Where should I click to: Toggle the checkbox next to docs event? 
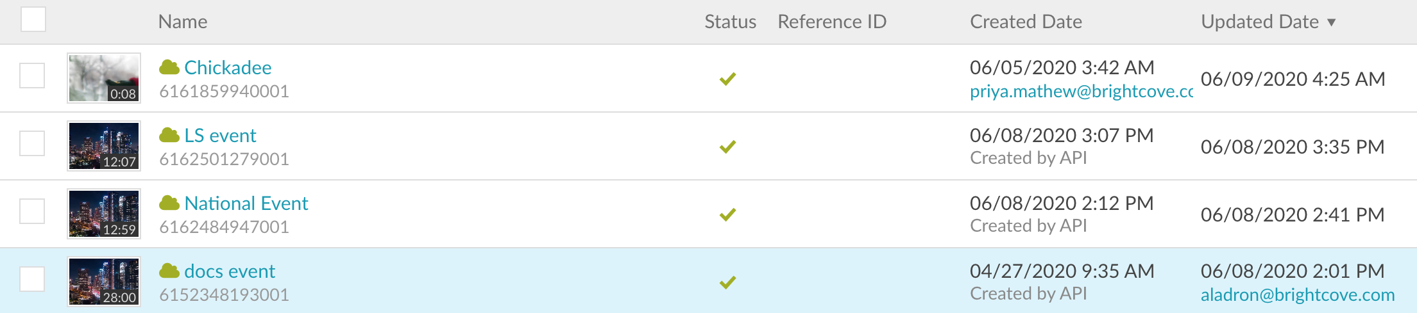click(32, 279)
